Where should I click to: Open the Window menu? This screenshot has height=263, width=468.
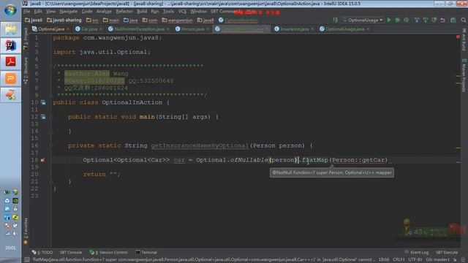pyautogui.click(x=198, y=12)
